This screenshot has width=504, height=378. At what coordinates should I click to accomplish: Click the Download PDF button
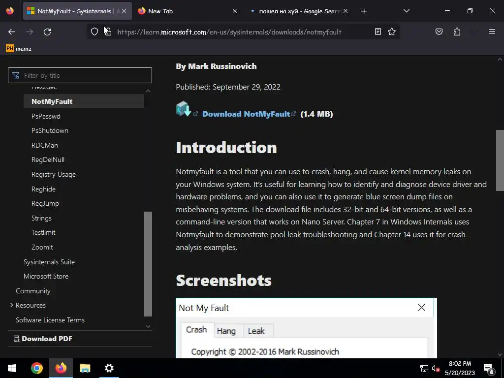coord(43,339)
